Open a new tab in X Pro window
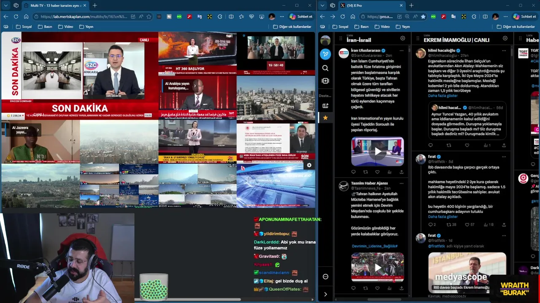Image resolution: width=540 pixels, height=303 pixels. [x=411, y=5]
